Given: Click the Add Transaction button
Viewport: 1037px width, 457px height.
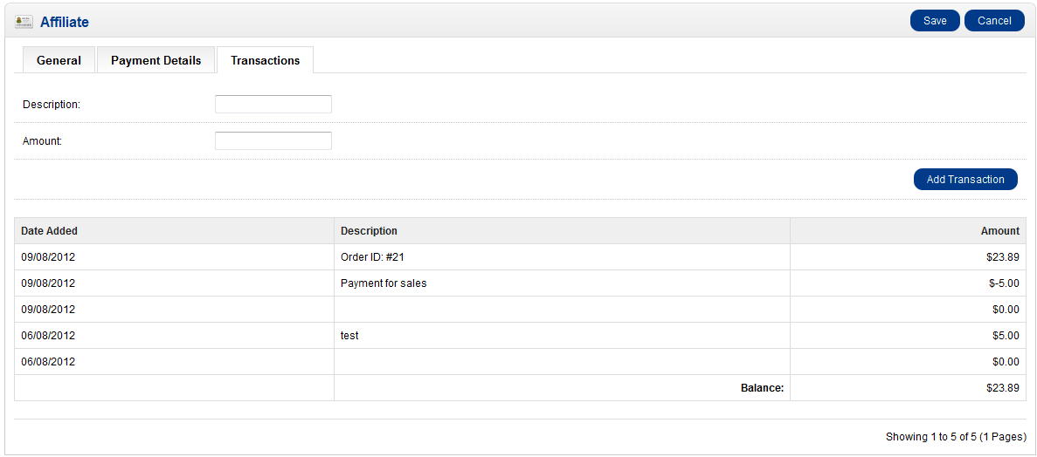Looking at the screenshot, I should point(964,180).
